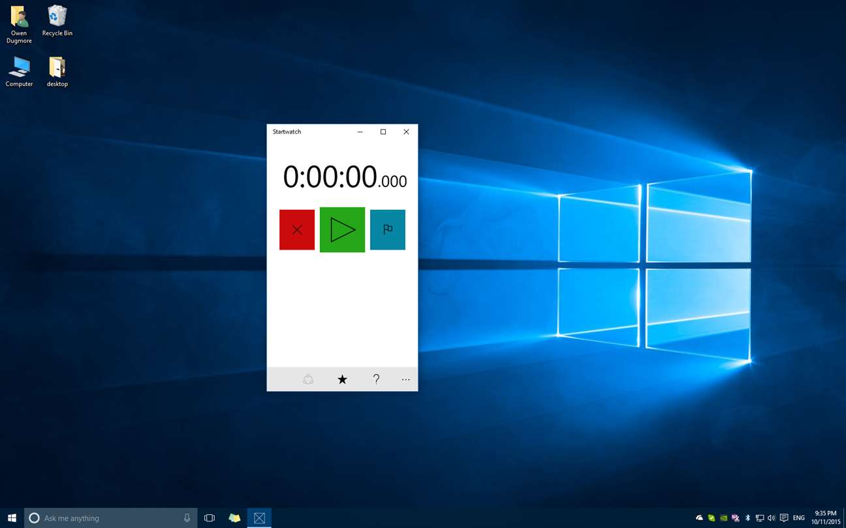Screen dimensions: 846x528
Task: Click the Startwatch window title text
Action: (x=287, y=132)
